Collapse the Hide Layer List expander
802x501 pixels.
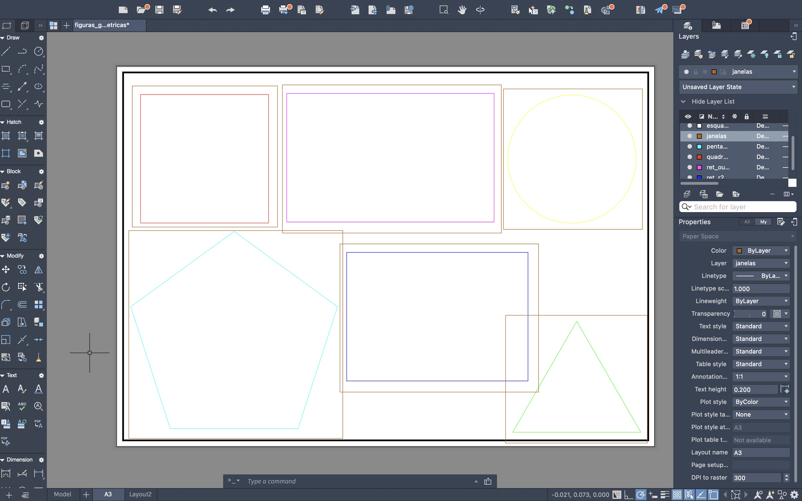pos(683,101)
